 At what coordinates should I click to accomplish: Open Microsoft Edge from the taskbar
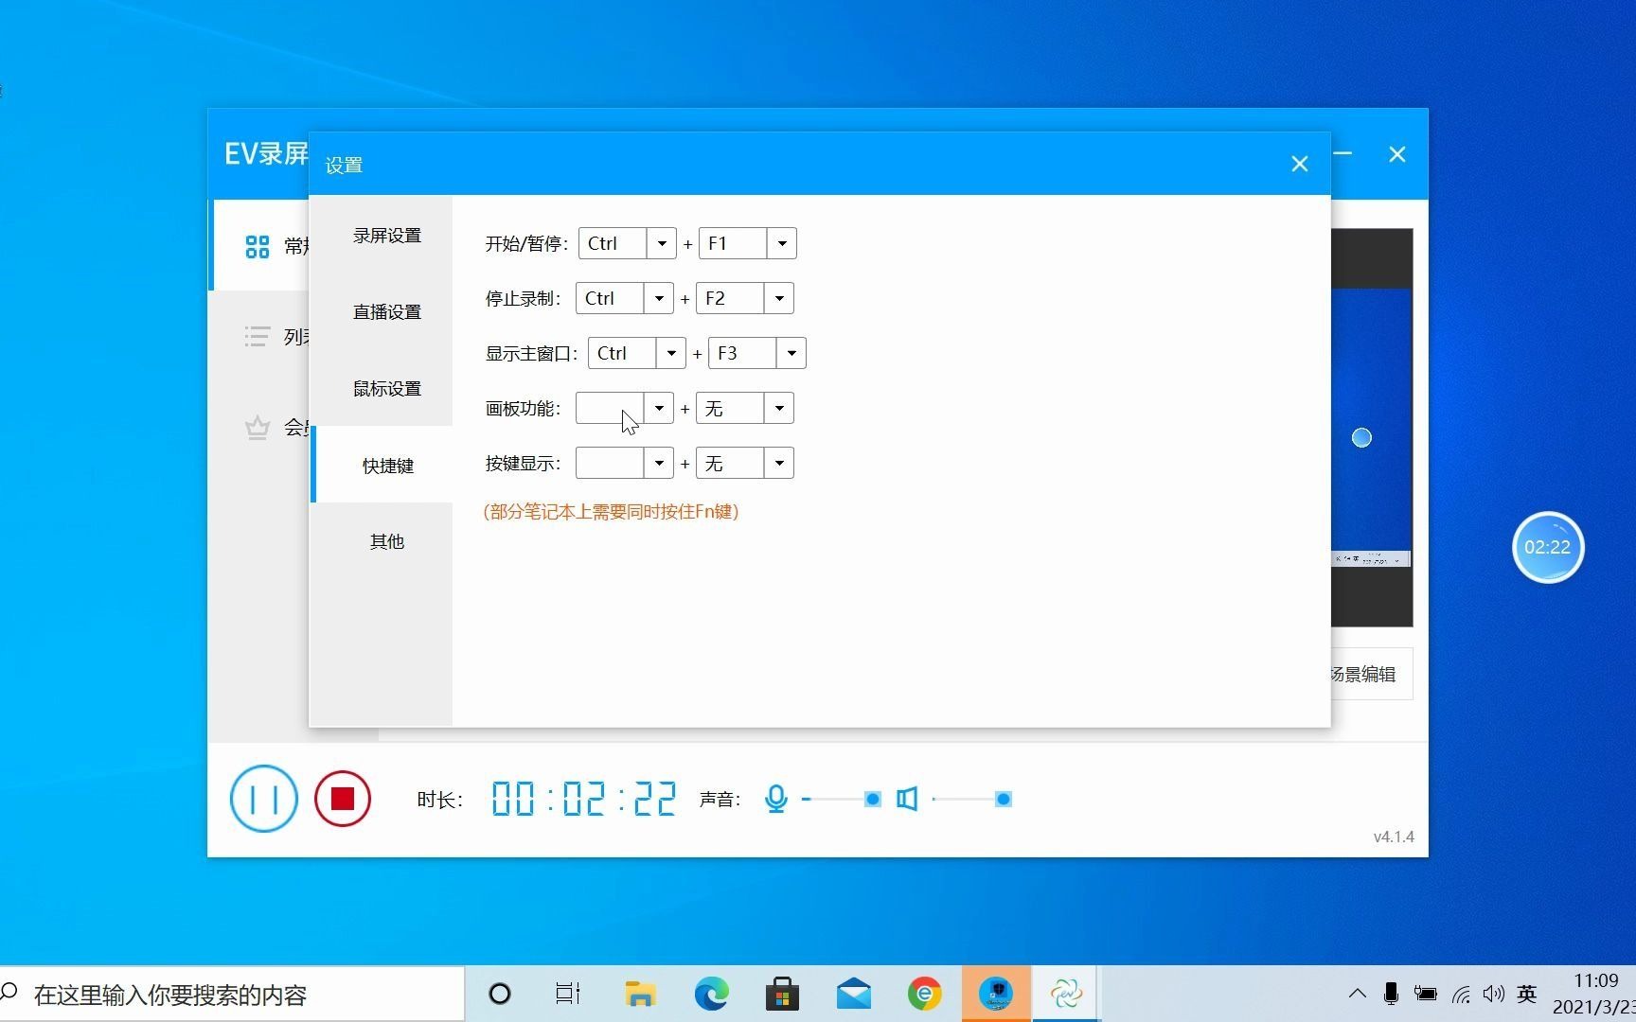[711, 994]
